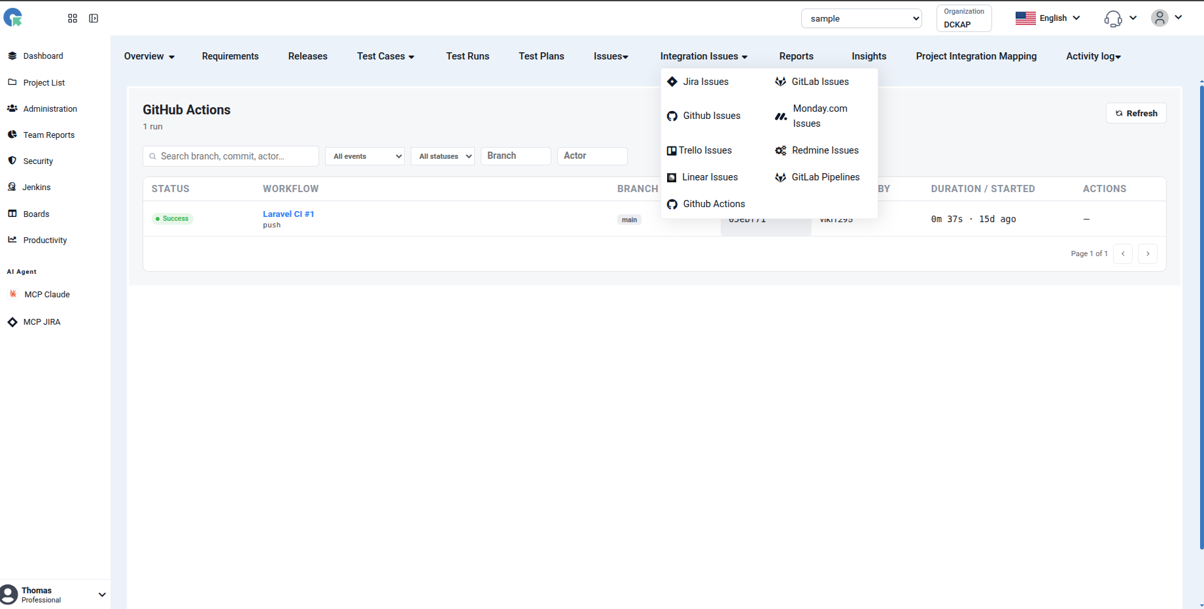1204x609 pixels.
Task: Click the '1 run' count text
Action: click(153, 127)
